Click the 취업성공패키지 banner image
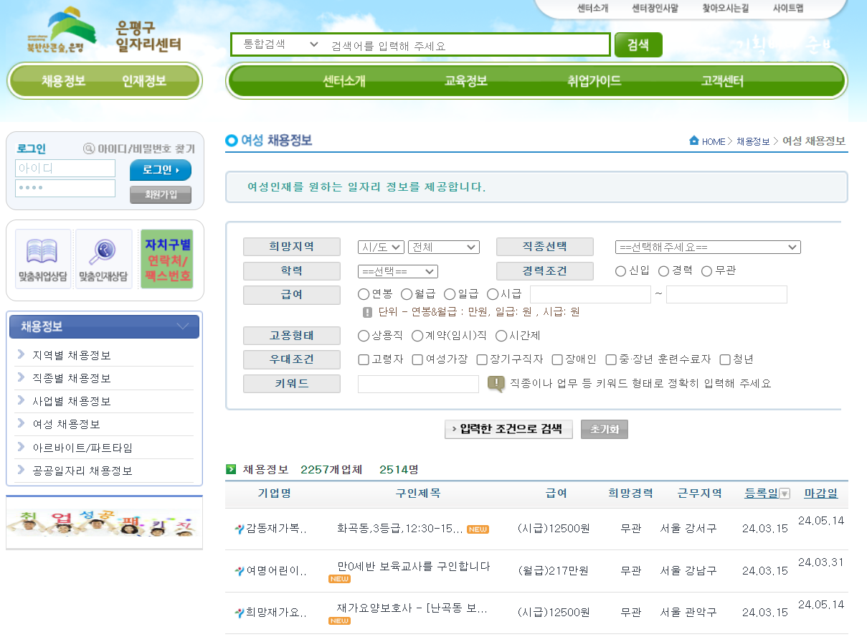Screen dimensions: 867x637 click(105, 523)
